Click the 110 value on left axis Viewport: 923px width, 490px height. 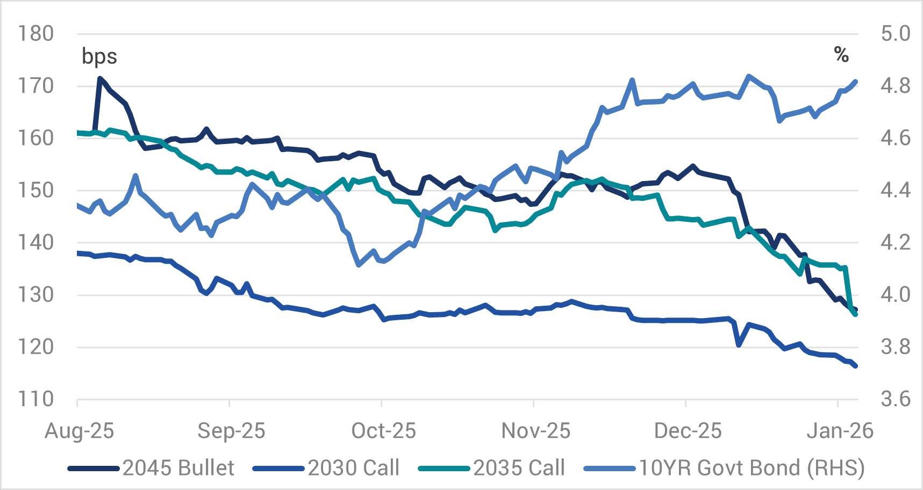(36, 399)
